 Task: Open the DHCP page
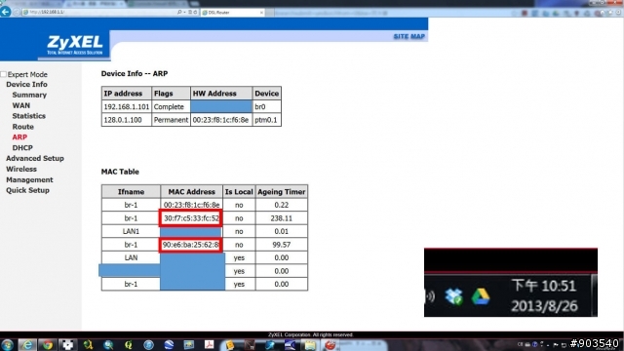click(x=22, y=148)
